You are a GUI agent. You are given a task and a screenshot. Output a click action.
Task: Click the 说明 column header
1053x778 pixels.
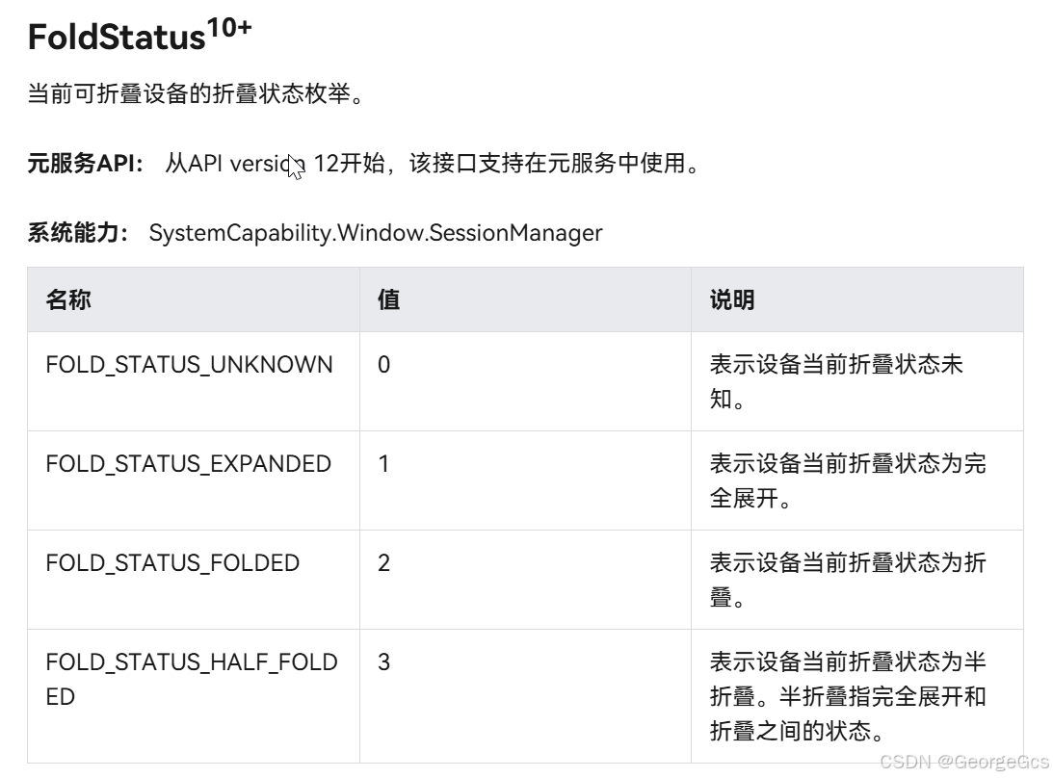pos(732,299)
